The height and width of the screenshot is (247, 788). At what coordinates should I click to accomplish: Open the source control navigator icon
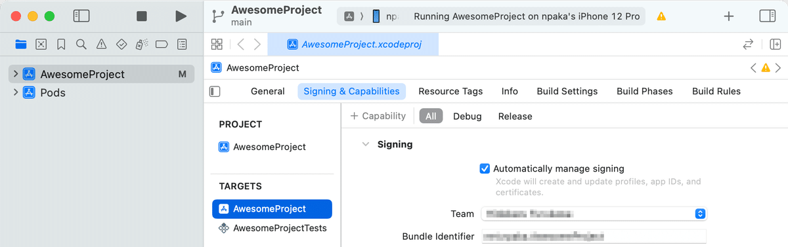(41, 45)
